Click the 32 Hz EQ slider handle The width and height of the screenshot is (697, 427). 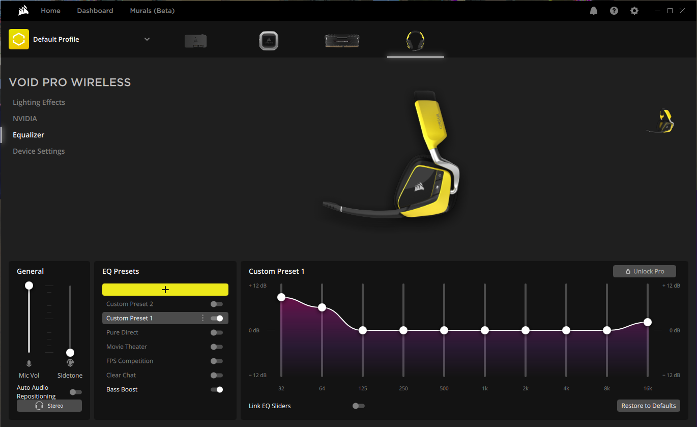(281, 297)
